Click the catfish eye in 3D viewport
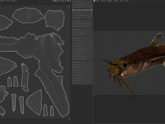 point(124,65)
